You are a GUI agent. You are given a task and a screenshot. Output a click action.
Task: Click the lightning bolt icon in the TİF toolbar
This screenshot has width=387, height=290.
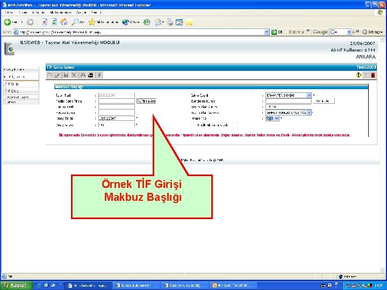(99, 75)
